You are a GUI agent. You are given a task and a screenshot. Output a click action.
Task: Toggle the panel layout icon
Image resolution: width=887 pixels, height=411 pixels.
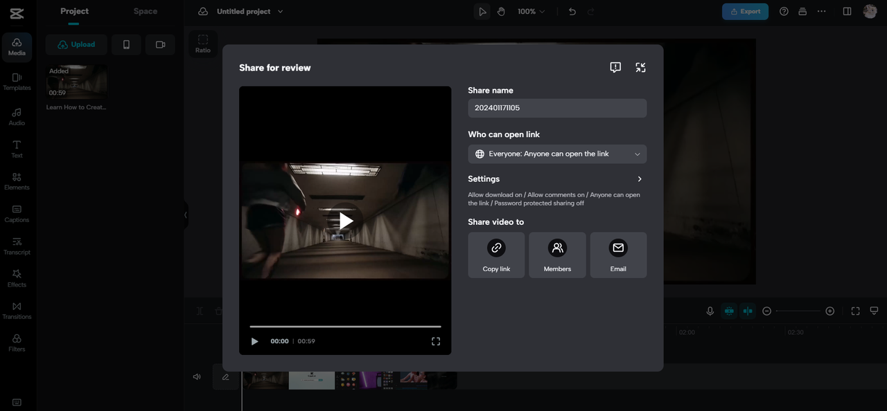(x=847, y=11)
